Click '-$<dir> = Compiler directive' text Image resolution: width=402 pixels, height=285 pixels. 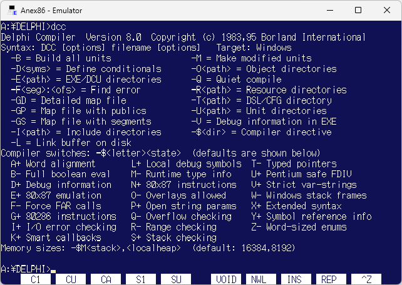point(262,132)
